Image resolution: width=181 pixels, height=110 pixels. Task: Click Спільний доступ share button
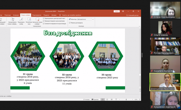coord(132,15)
